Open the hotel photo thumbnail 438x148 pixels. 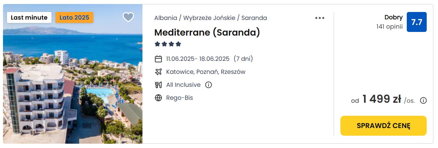click(x=73, y=74)
